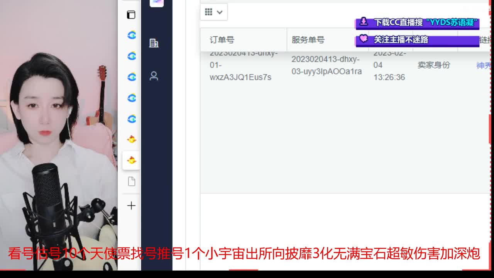Image resolution: width=494 pixels, height=278 pixels.
Task: Open the blank document page tab
Action: (132, 181)
